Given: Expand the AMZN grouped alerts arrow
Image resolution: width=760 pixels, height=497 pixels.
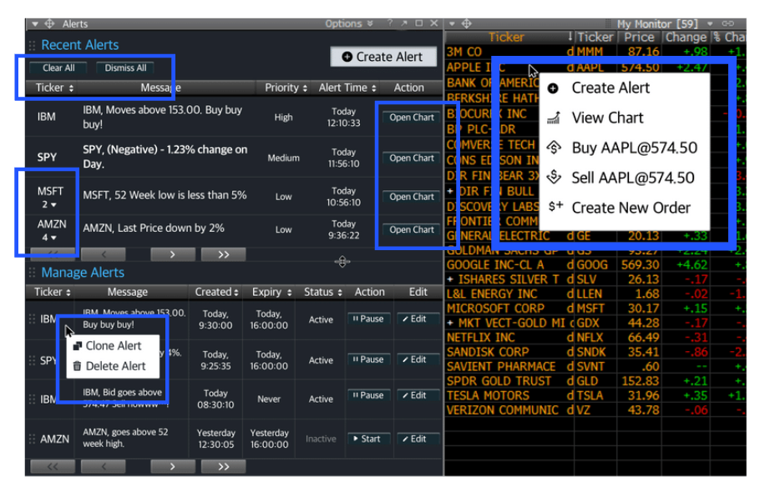Looking at the screenshot, I should [53, 238].
